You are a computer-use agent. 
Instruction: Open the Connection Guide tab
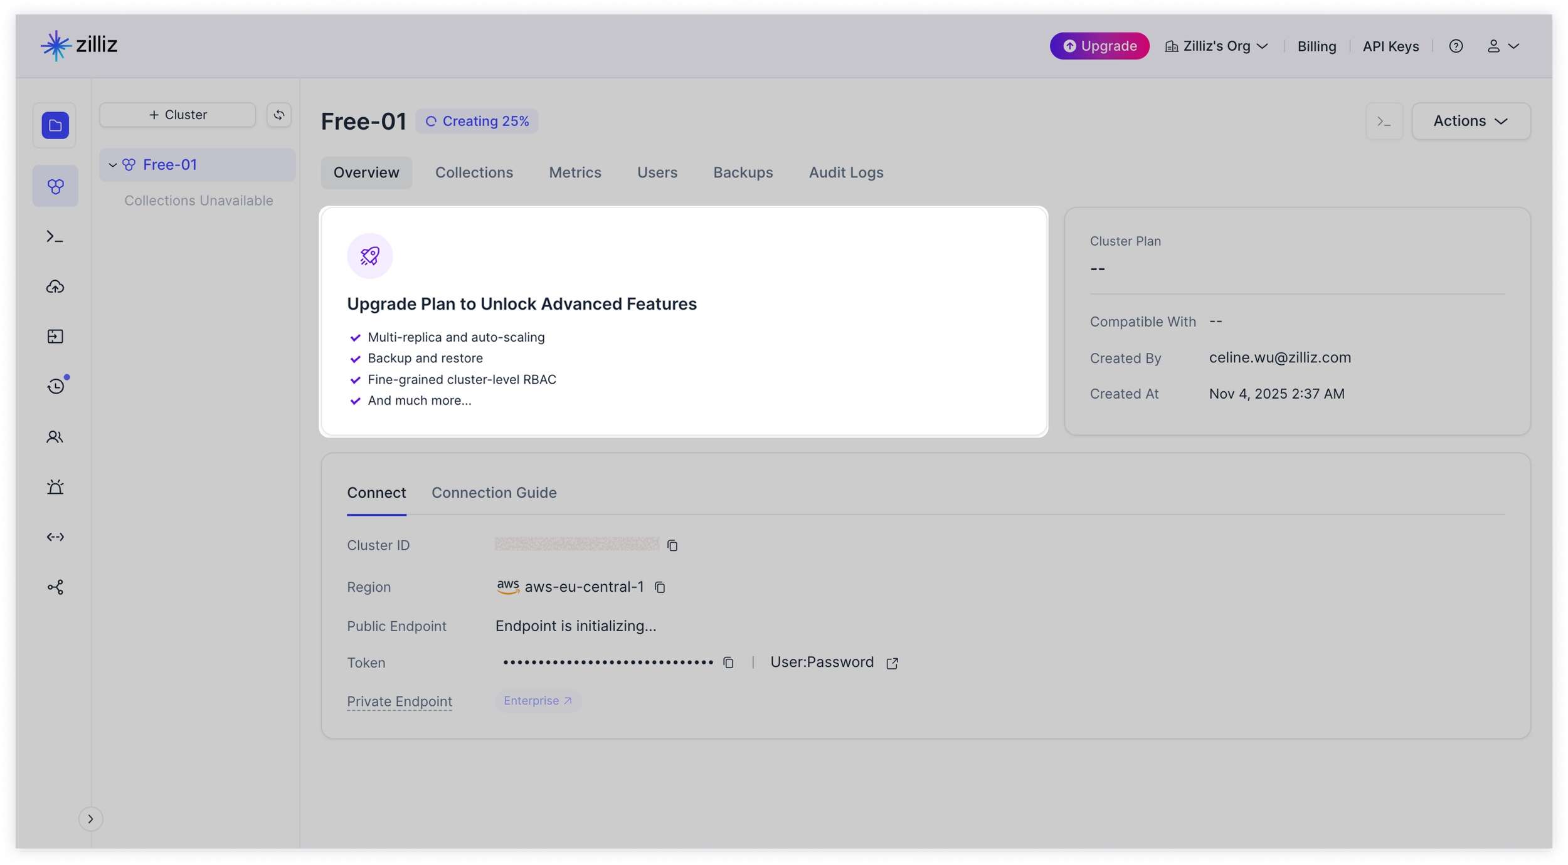(x=494, y=493)
